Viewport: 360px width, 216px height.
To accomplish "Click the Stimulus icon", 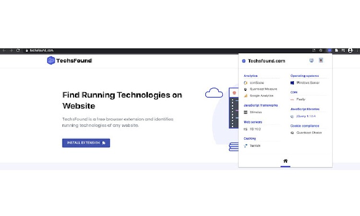I will tap(245, 112).
